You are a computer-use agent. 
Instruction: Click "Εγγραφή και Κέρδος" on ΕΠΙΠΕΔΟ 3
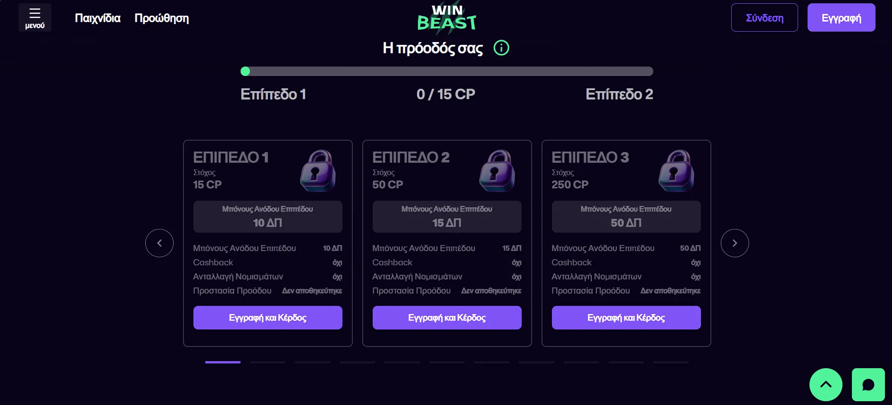pyautogui.click(x=626, y=317)
